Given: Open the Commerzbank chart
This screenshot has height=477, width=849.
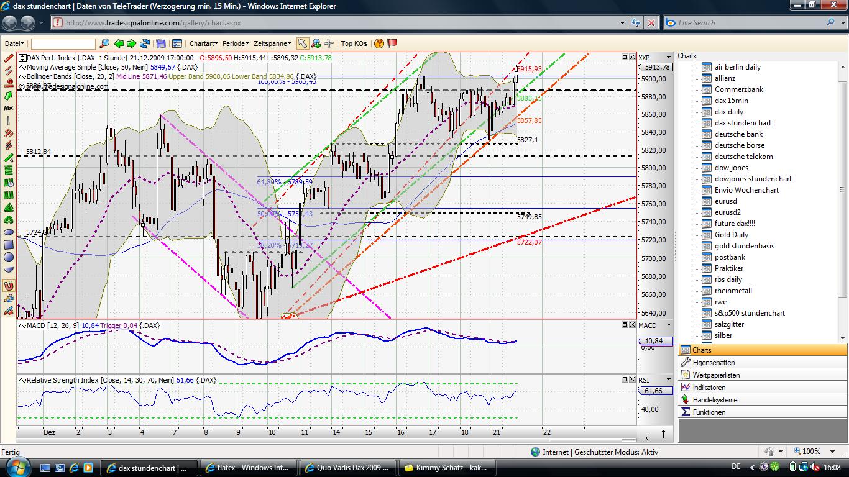Looking at the screenshot, I should point(738,89).
